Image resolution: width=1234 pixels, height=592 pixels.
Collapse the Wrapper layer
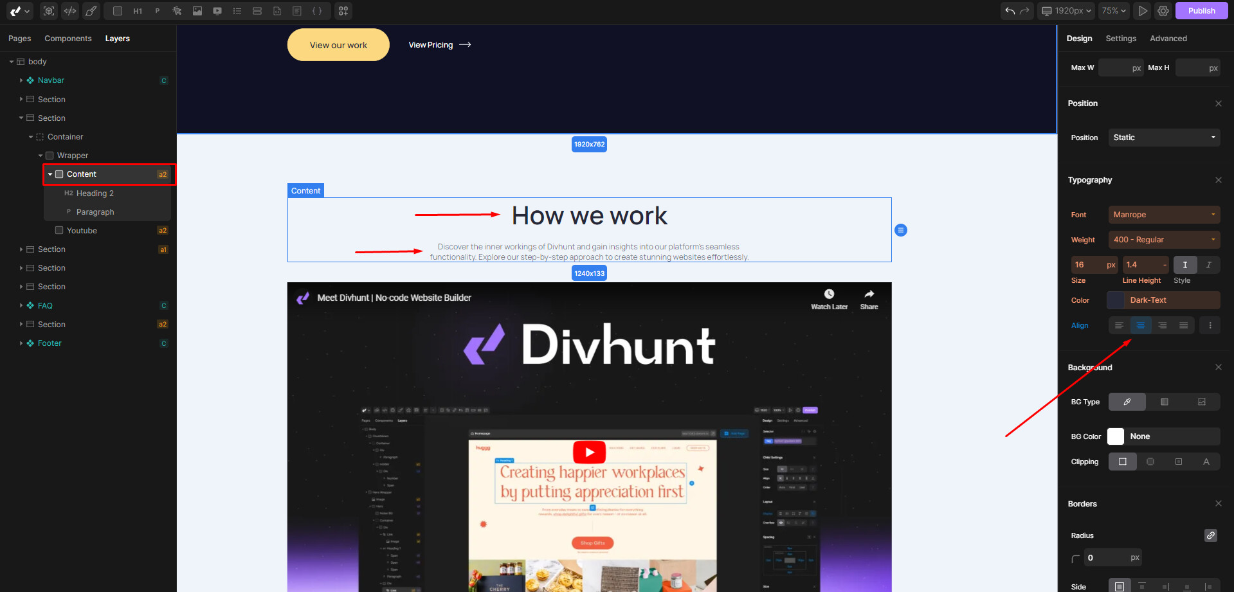(41, 156)
